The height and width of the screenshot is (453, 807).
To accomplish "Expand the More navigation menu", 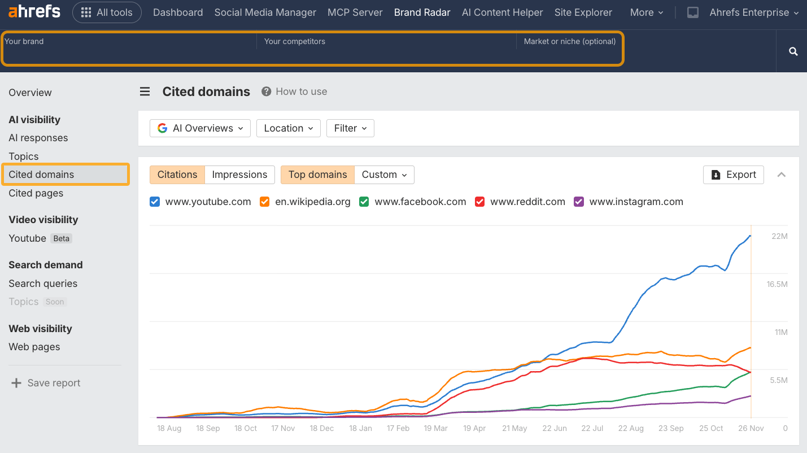I will tap(646, 12).
